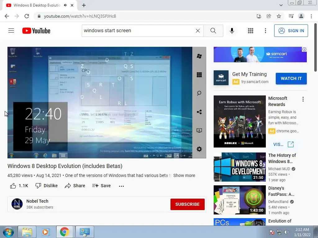This screenshot has width=318, height=238.
Task: Switch to Chrome on the taskbar
Action: (65, 232)
